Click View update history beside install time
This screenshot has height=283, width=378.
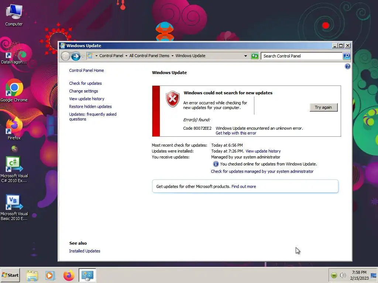(263, 151)
